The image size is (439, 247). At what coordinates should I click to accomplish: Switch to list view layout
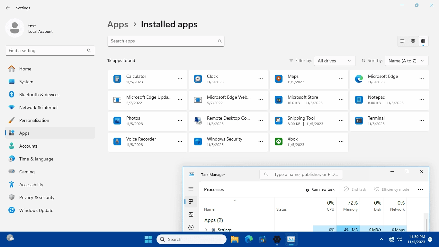tap(402, 41)
